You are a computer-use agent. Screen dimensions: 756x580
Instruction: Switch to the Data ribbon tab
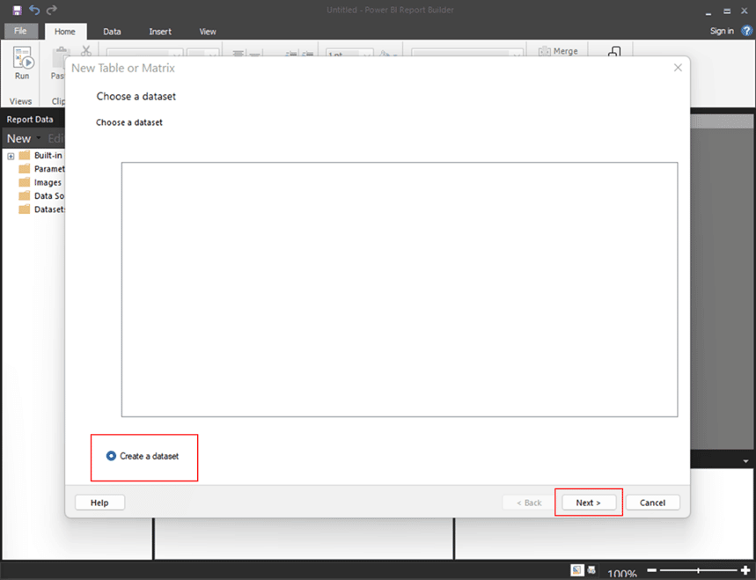pos(112,32)
